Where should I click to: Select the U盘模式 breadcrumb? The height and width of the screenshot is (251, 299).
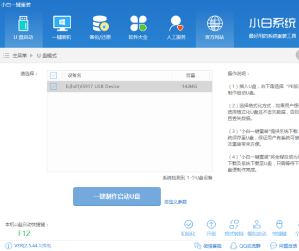pos(47,56)
